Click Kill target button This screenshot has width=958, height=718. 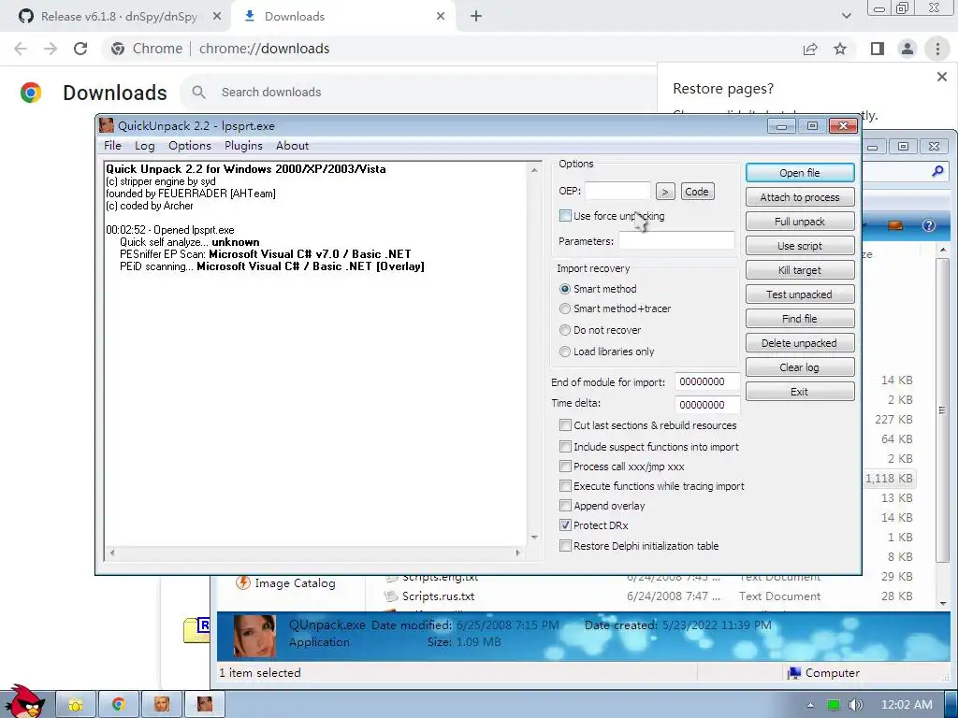tap(800, 270)
